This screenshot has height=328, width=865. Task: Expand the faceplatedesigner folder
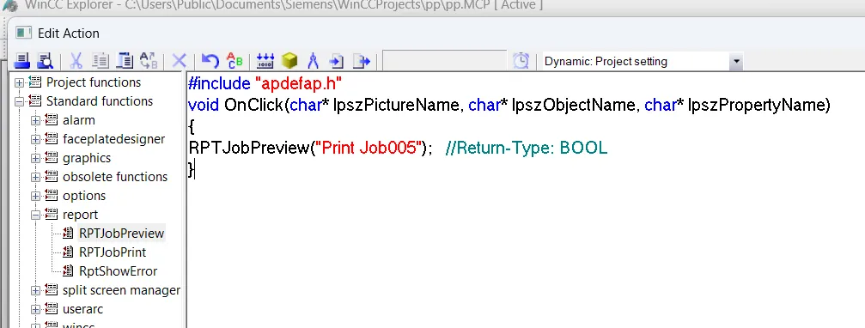tap(36, 139)
